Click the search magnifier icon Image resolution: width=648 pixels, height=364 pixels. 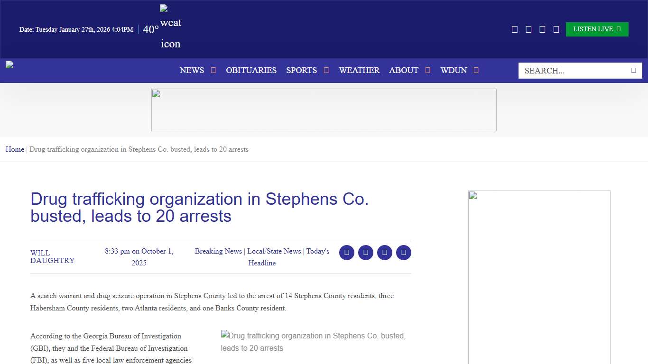click(633, 70)
